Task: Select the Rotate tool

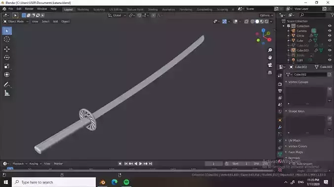Action: coord(7,58)
